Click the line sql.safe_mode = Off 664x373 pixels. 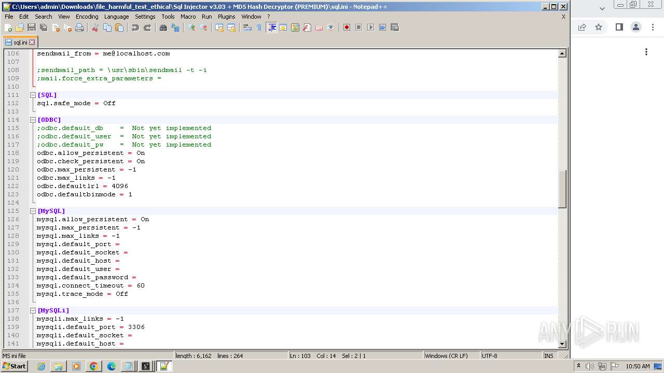[76, 103]
